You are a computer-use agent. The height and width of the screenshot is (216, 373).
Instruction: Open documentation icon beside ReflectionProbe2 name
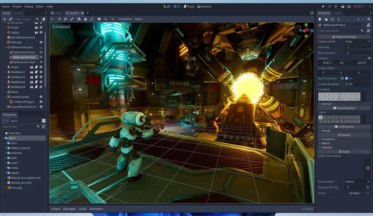pyautogui.click(x=369, y=25)
